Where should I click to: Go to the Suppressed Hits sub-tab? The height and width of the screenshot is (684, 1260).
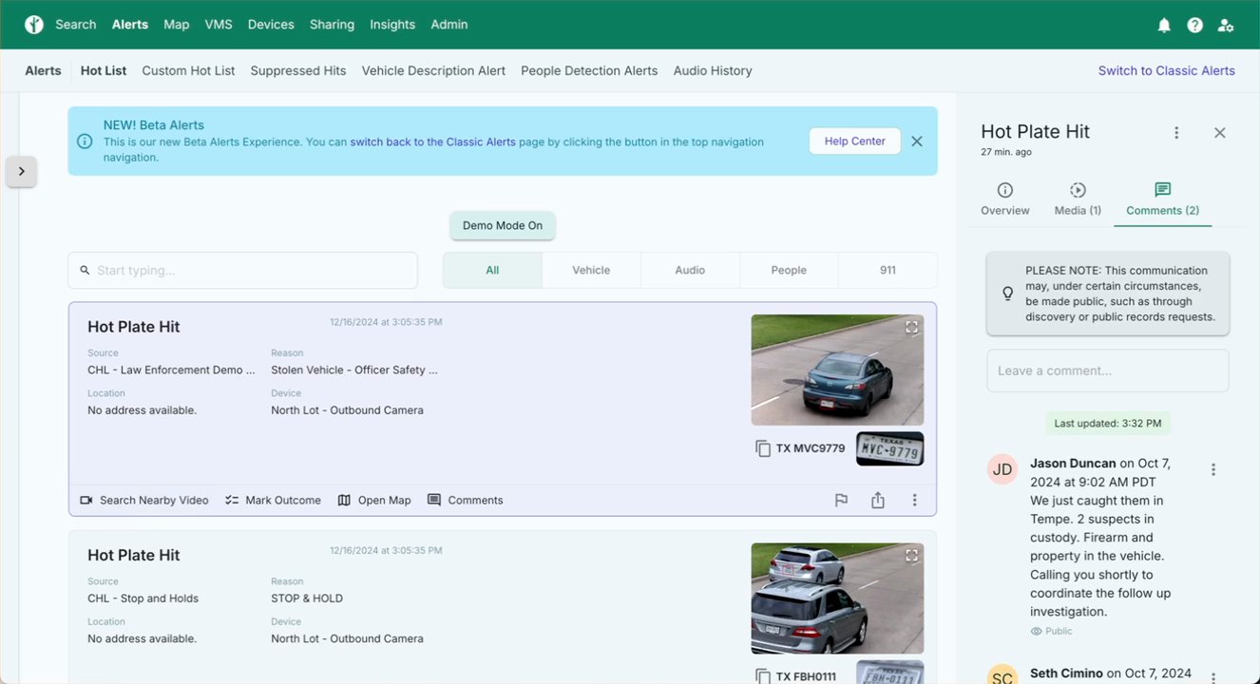click(x=298, y=70)
